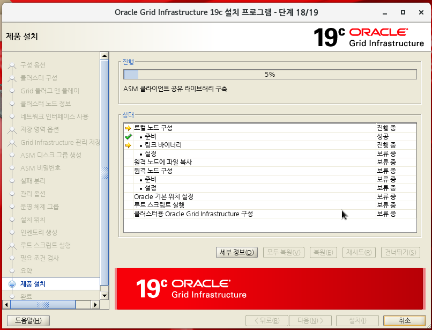Click the 루트 스크립트 실행 status table row
The height and width of the screenshot is (330, 432).
coord(270,206)
